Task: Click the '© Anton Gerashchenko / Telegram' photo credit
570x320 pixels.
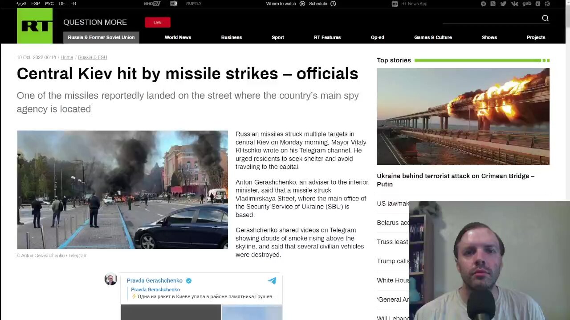Action: click(52, 256)
